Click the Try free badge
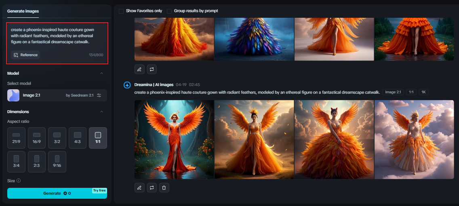Viewport: 459px width, 206px height. (99, 191)
